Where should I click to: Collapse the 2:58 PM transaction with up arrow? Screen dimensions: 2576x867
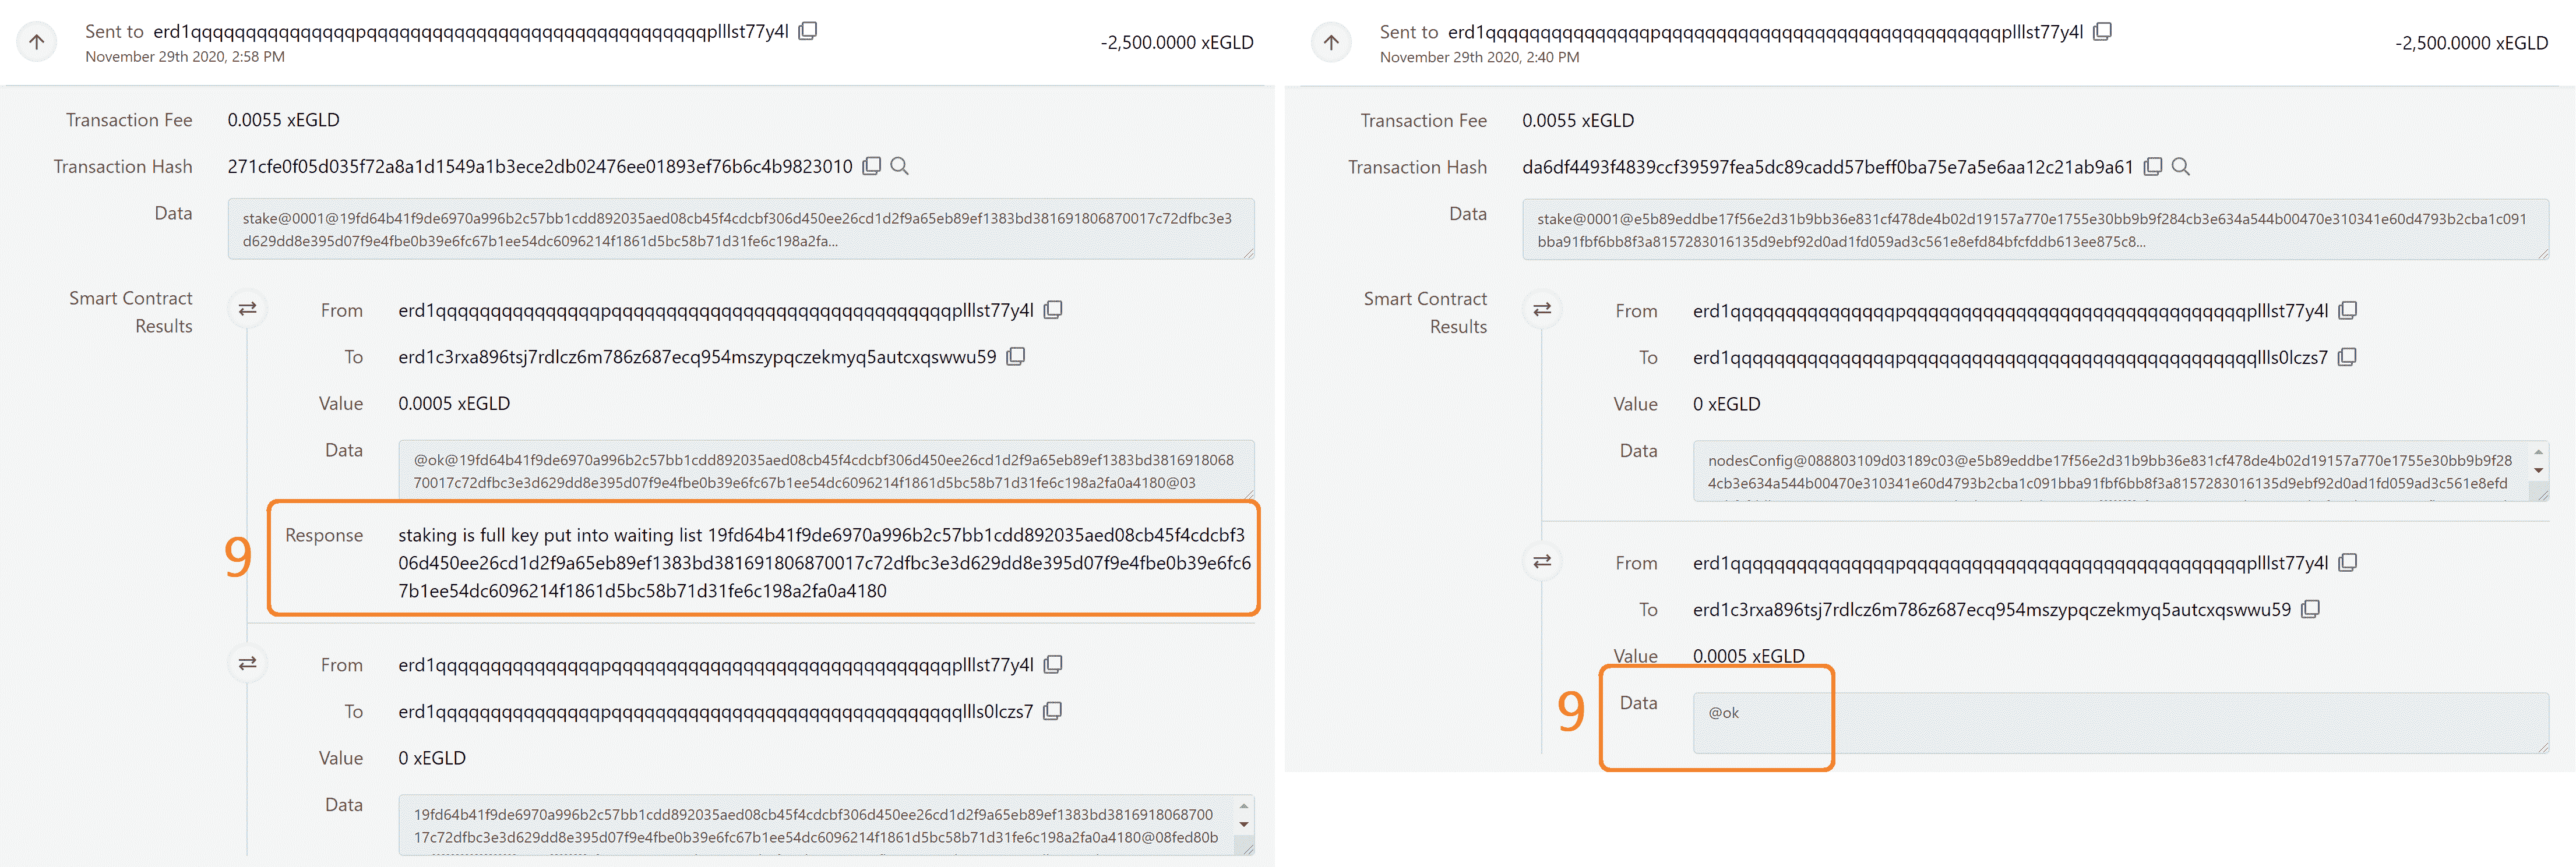click(x=37, y=42)
